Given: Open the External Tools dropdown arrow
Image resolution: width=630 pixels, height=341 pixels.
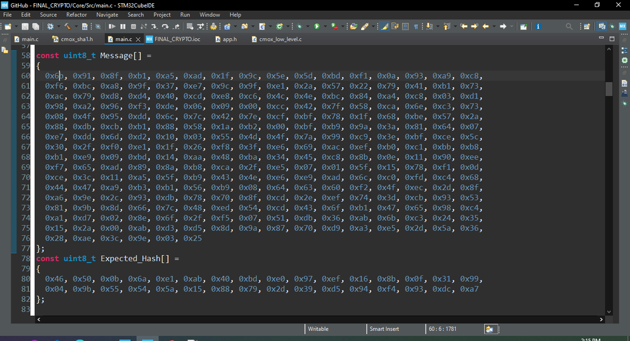Looking at the screenshot, I should click(x=342, y=26).
